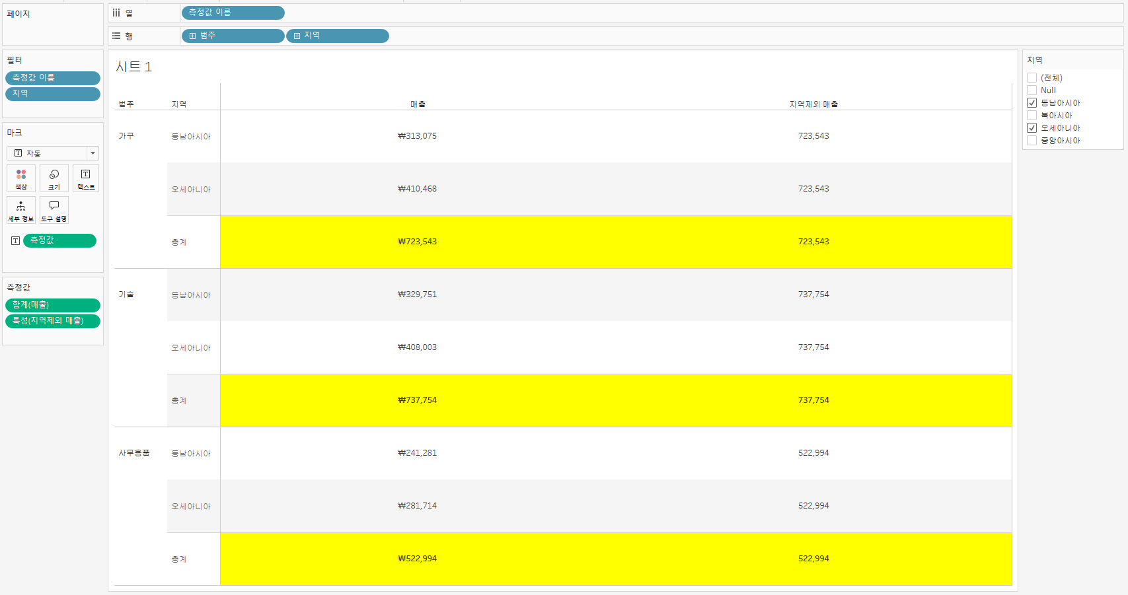Viewport: 1128px width, 595px height.
Task: Click the ₩281,714 sales cell
Action: [418, 506]
